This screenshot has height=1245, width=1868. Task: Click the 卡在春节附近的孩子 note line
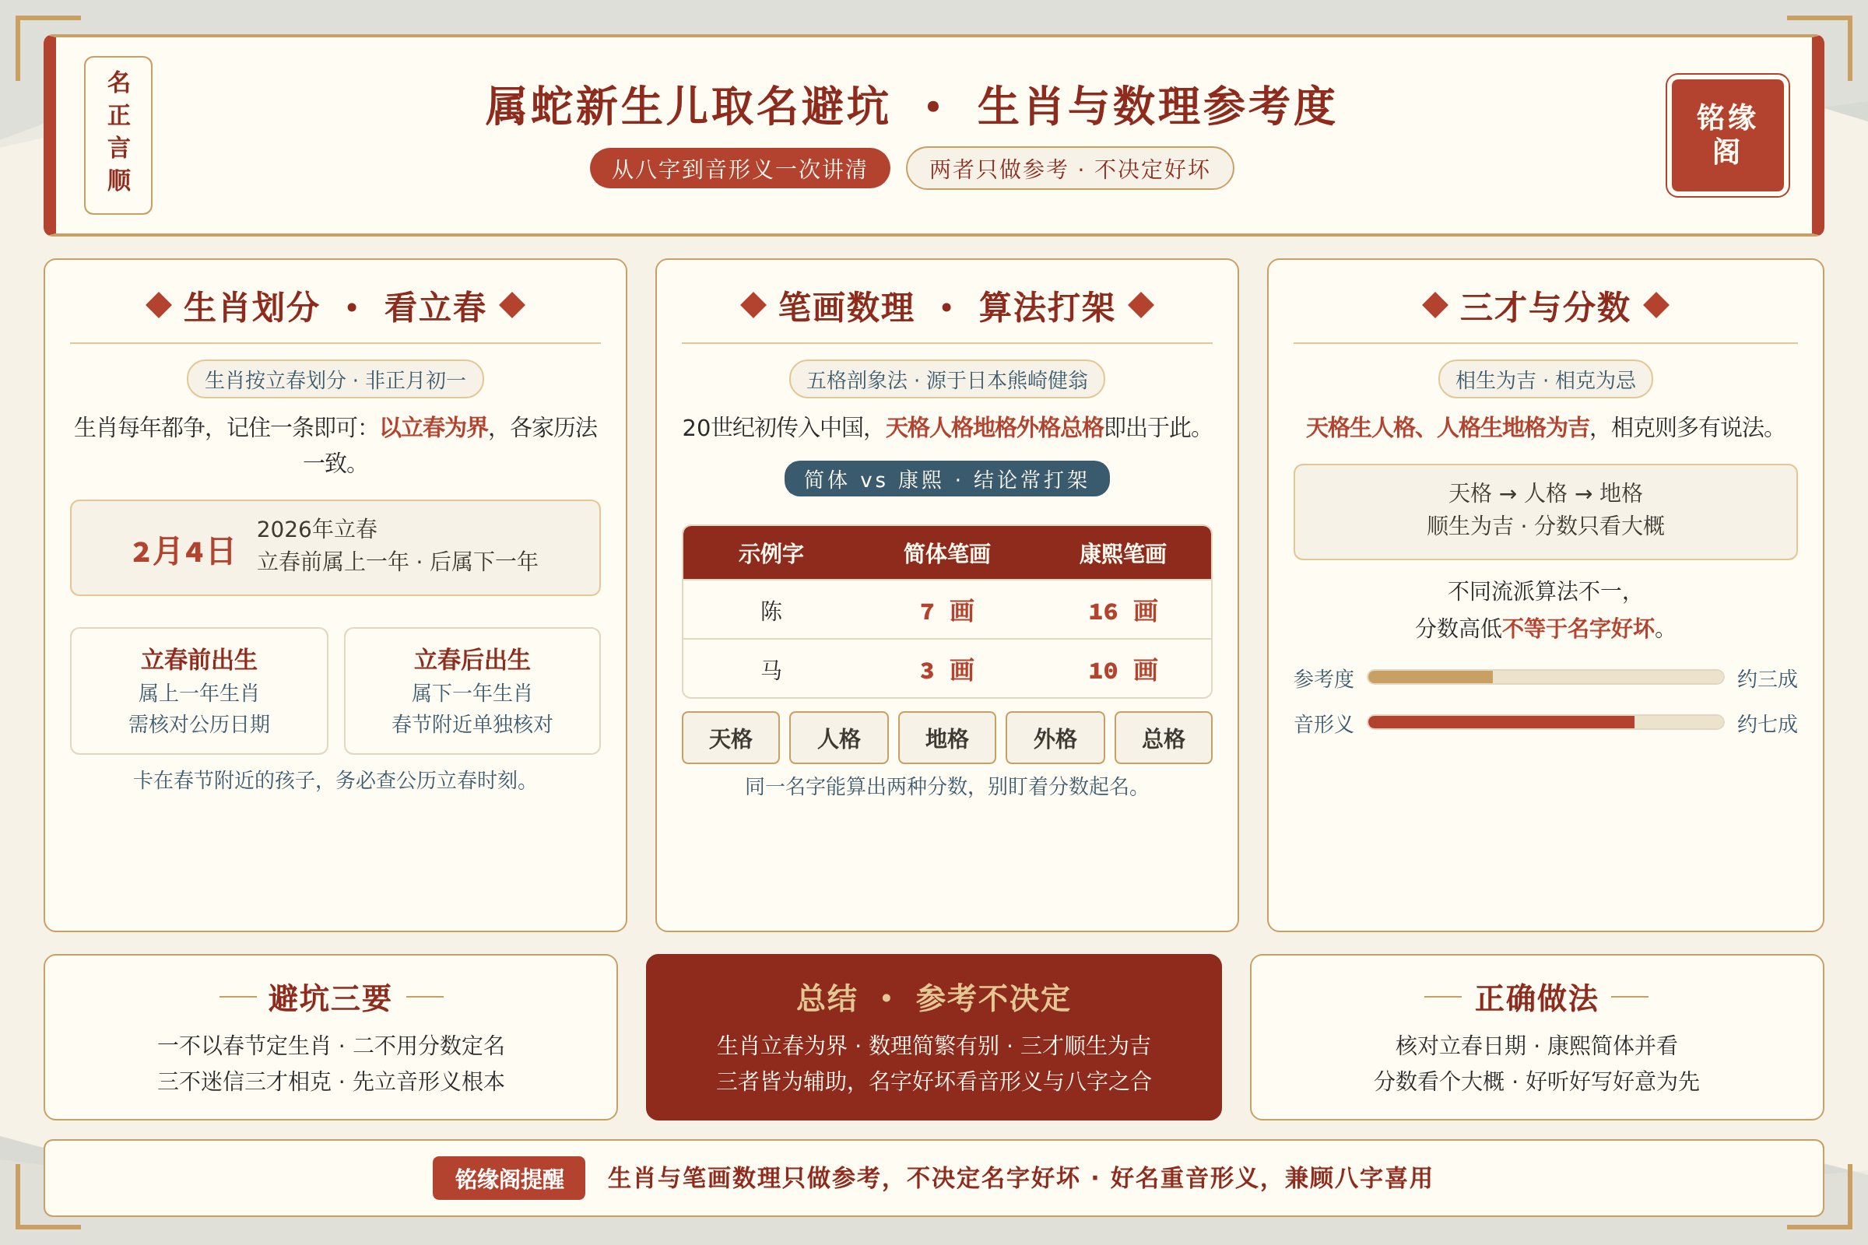pyautogui.click(x=335, y=780)
